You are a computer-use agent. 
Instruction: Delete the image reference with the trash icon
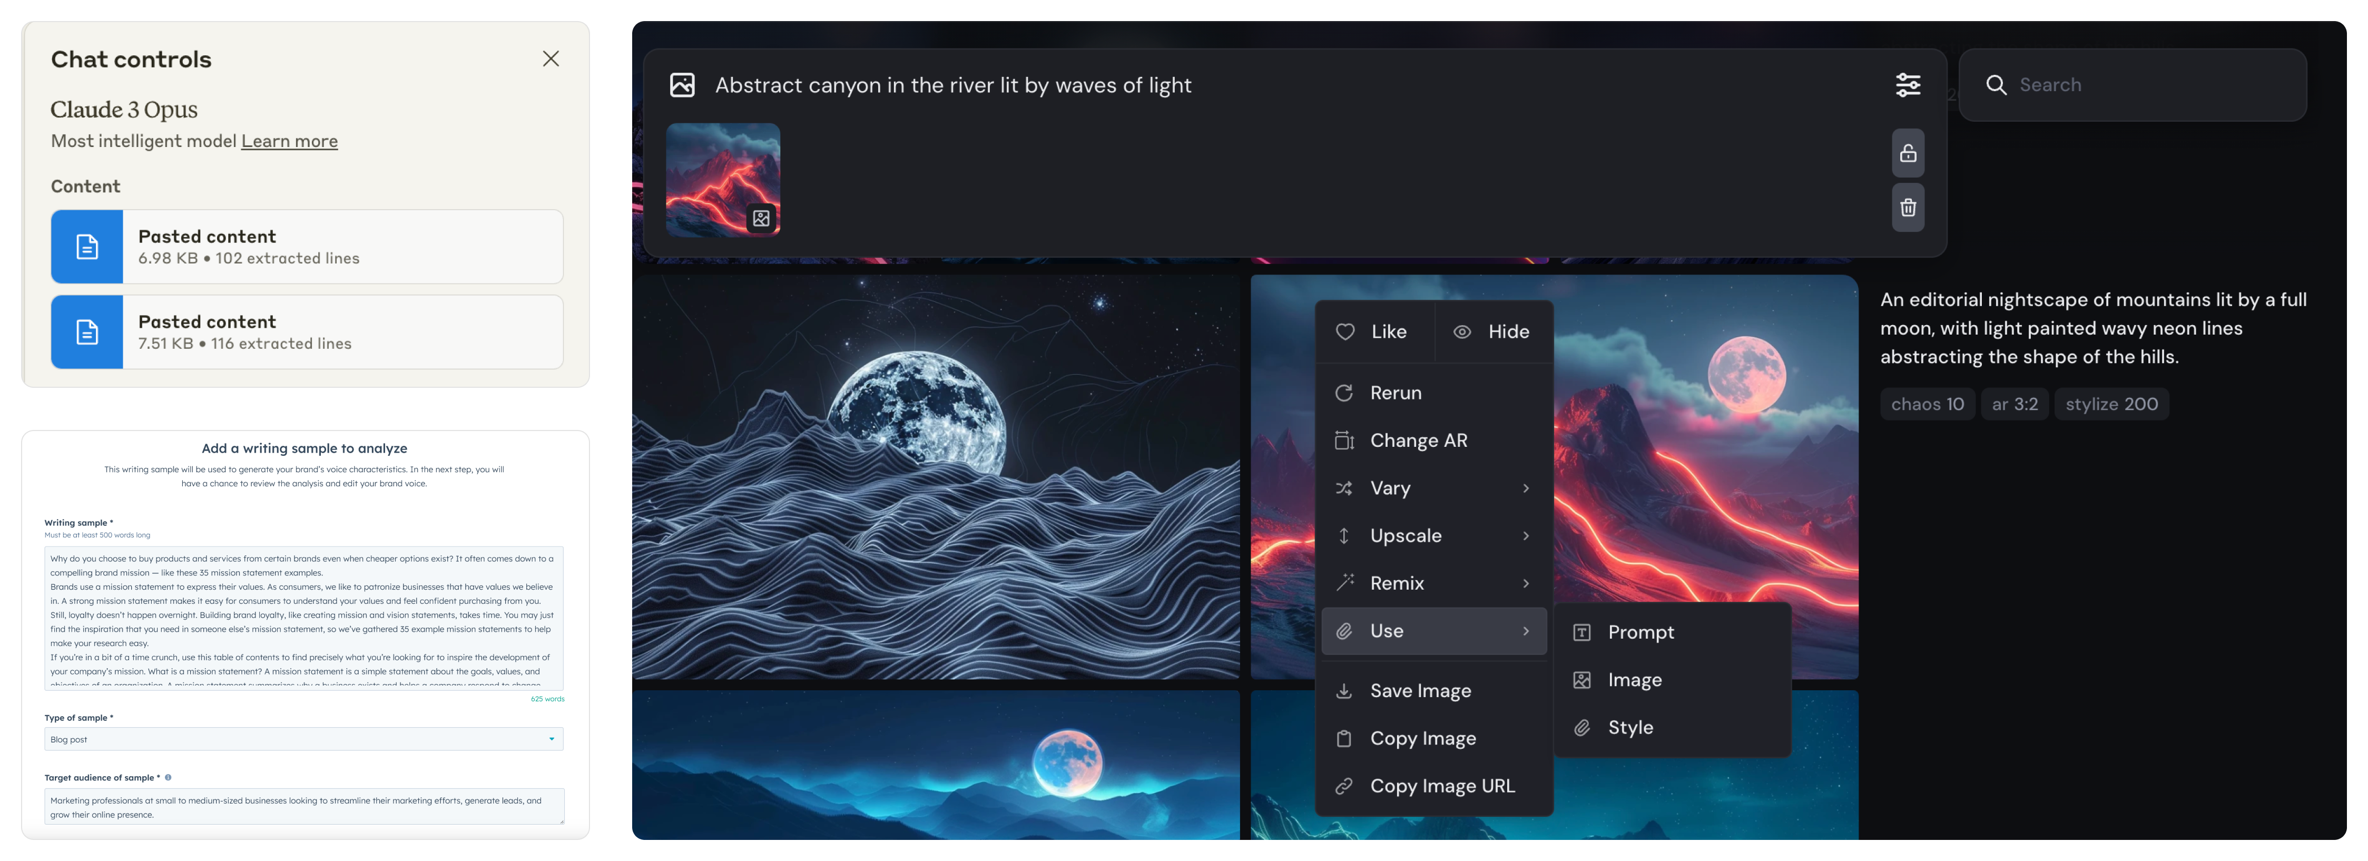[1908, 207]
